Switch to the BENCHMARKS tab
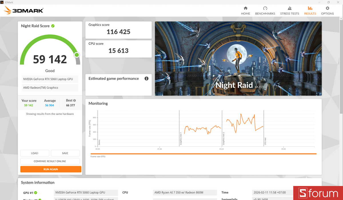The height and width of the screenshot is (200, 343). click(x=265, y=11)
